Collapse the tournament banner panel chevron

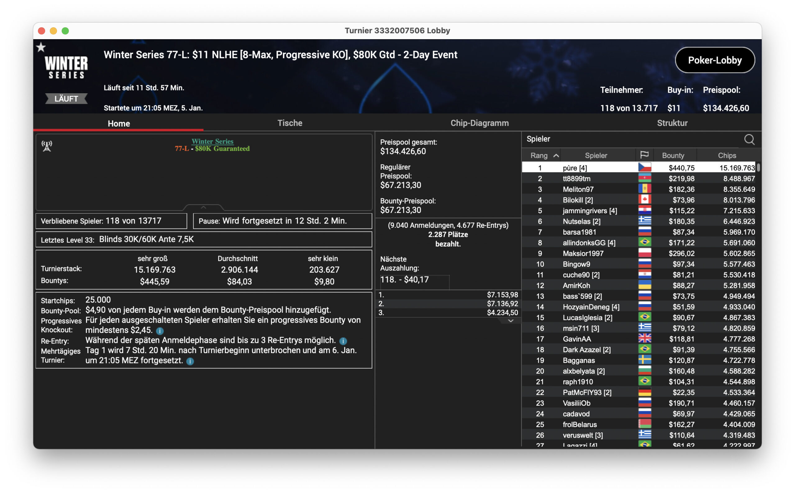click(x=203, y=207)
